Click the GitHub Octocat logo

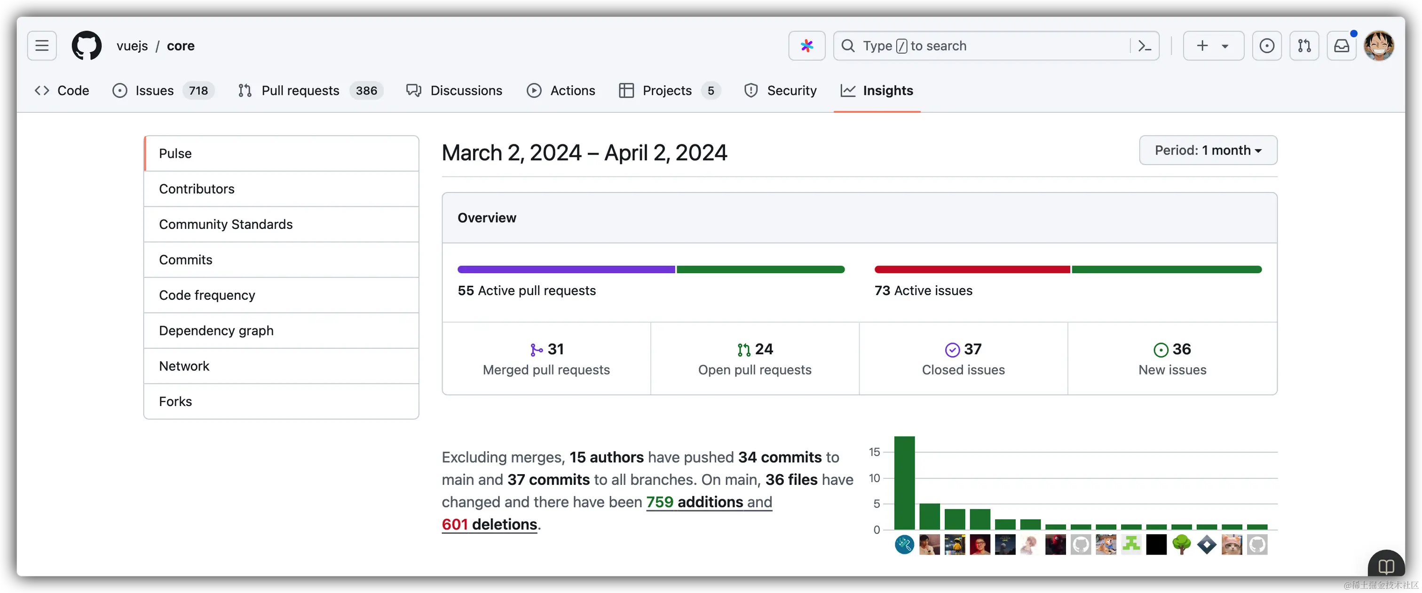[87, 46]
